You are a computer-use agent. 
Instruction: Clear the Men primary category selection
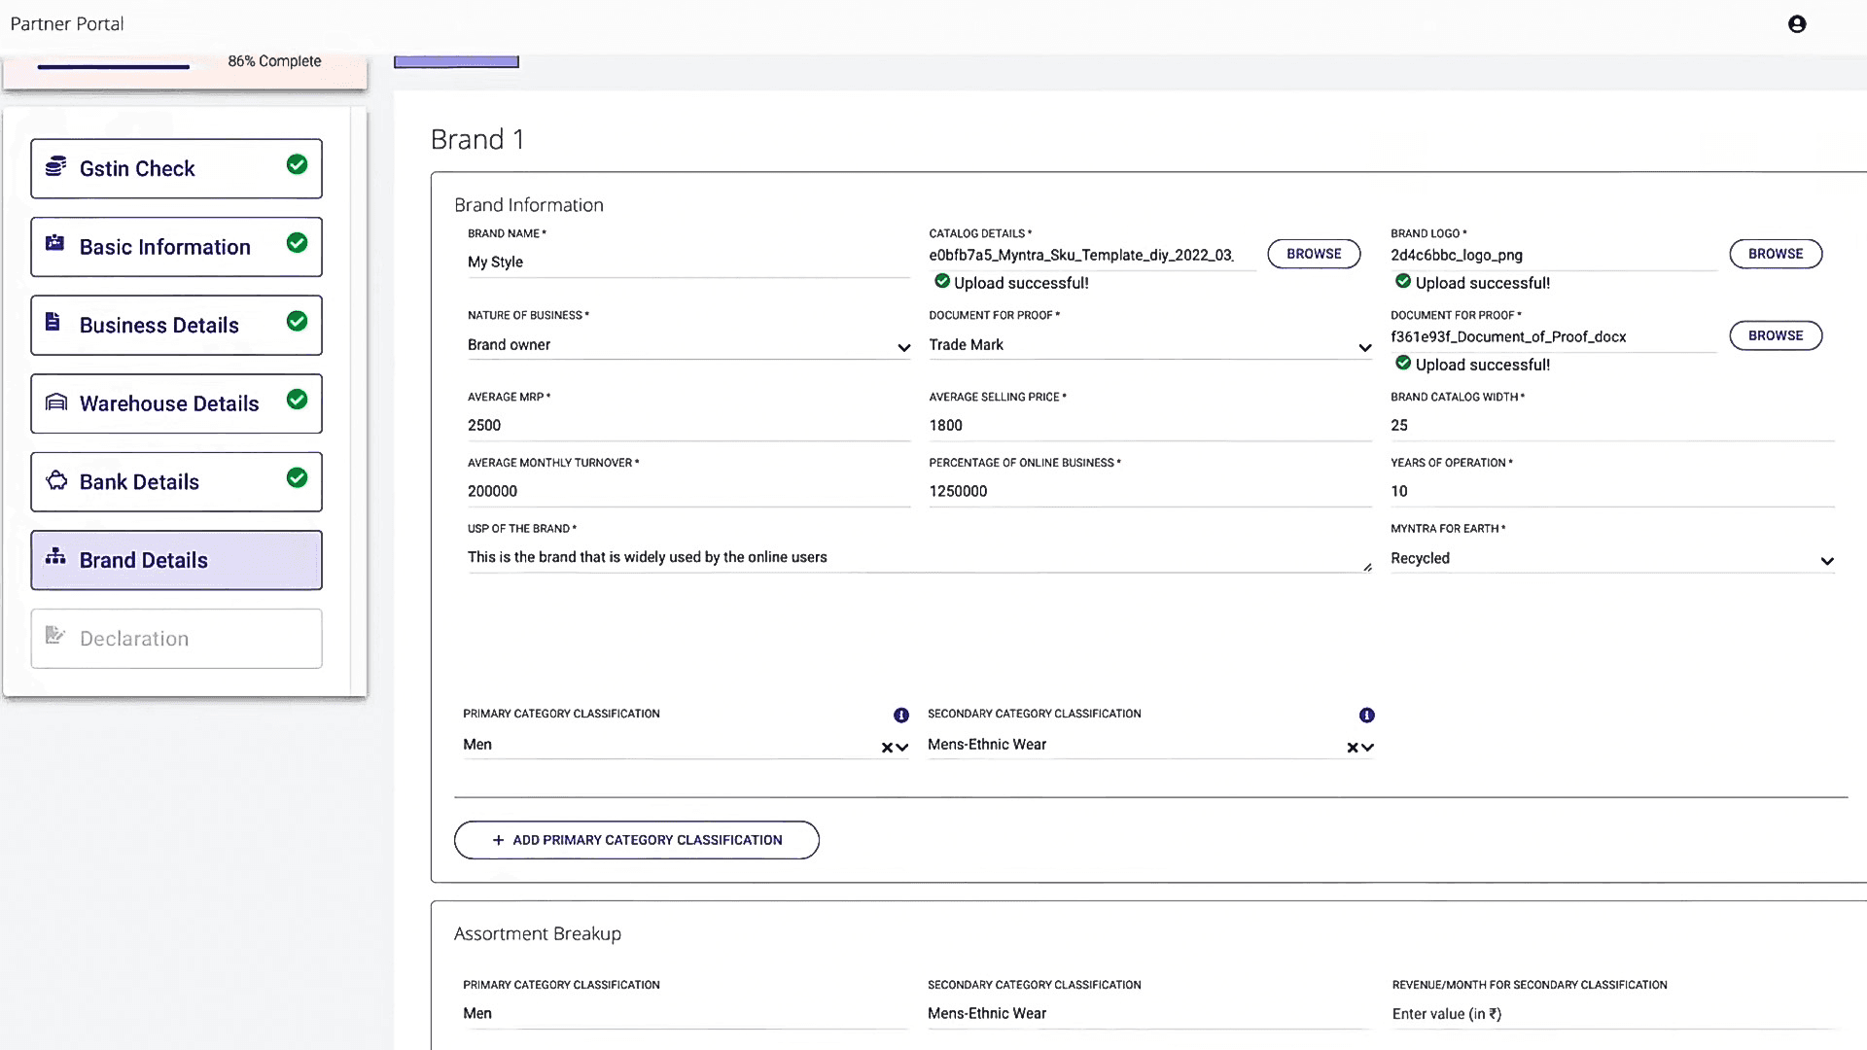(887, 748)
